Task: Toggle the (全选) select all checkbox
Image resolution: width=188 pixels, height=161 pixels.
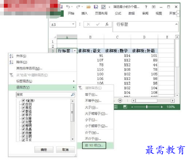Action: pyautogui.click(x=23, y=100)
